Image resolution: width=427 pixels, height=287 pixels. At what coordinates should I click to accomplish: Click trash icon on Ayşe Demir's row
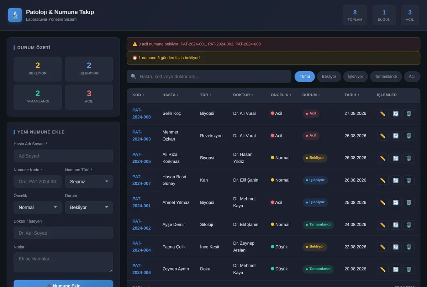409,225
